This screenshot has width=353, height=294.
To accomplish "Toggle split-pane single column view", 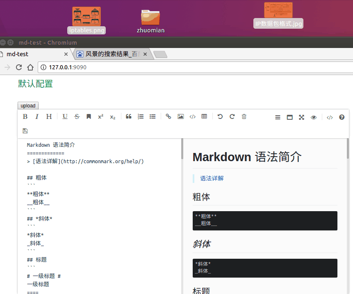I will 290,117.
